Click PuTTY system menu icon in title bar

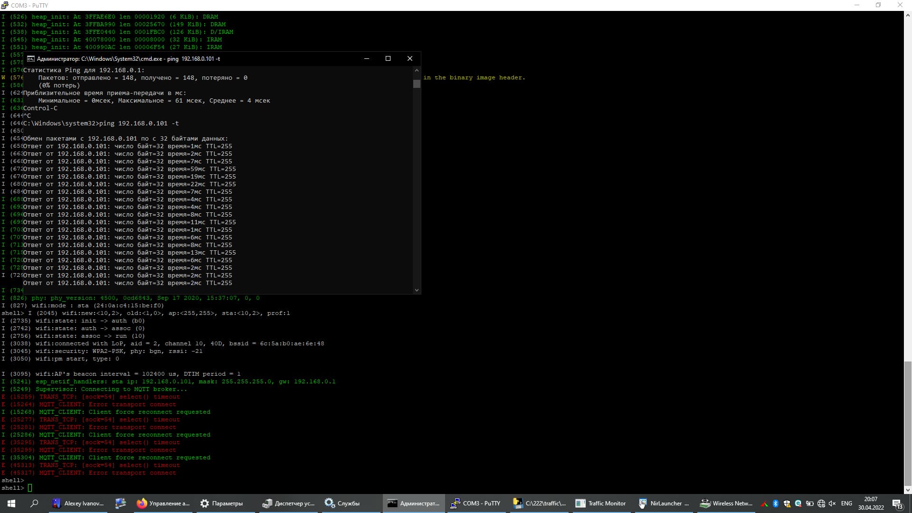coord(5,5)
